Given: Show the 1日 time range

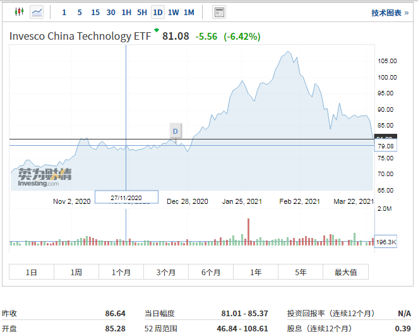Looking at the screenshot, I should (31, 272).
